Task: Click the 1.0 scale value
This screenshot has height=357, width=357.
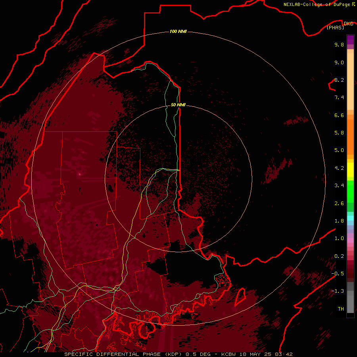Action: [339, 238]
